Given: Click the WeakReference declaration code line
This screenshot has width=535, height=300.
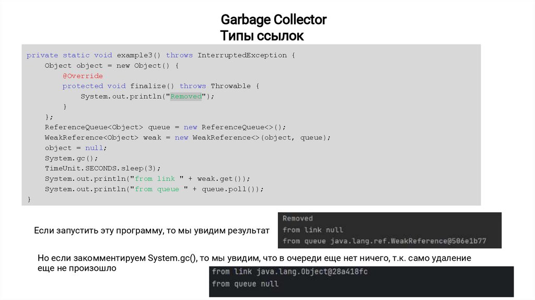Looking at the screenshot, I should (x=188, y=137).
